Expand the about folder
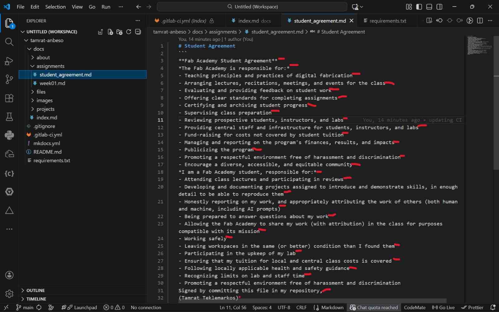499x312 pixels. (x=32, y=57)
